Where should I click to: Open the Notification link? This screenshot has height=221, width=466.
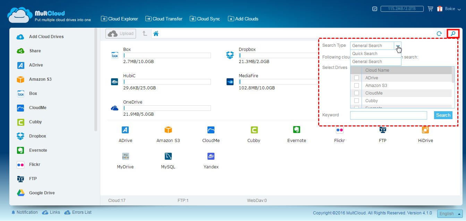coord(24,212)
